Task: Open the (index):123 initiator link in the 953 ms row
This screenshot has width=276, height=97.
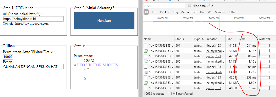Action: 213,77
